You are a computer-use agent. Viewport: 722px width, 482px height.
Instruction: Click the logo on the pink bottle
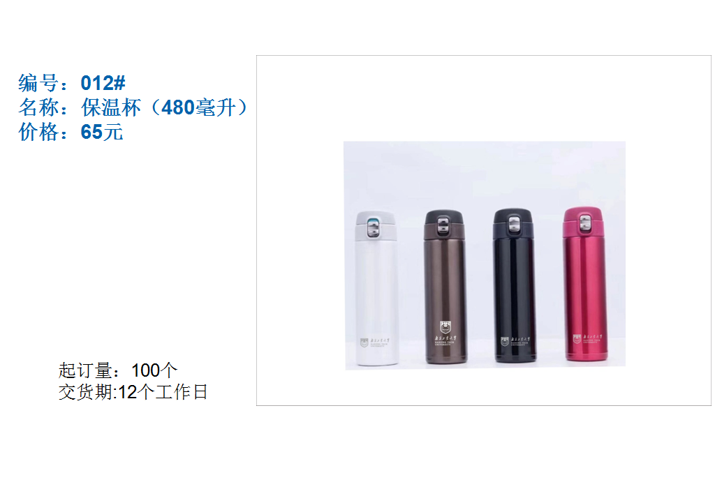pos(586,339)
